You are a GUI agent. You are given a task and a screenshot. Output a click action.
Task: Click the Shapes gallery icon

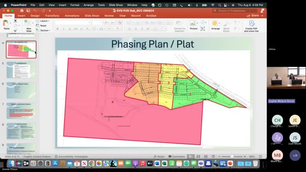pos(203,22)
